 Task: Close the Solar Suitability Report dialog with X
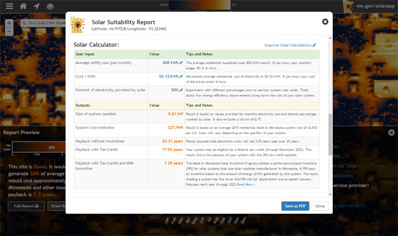coord(325,22)
